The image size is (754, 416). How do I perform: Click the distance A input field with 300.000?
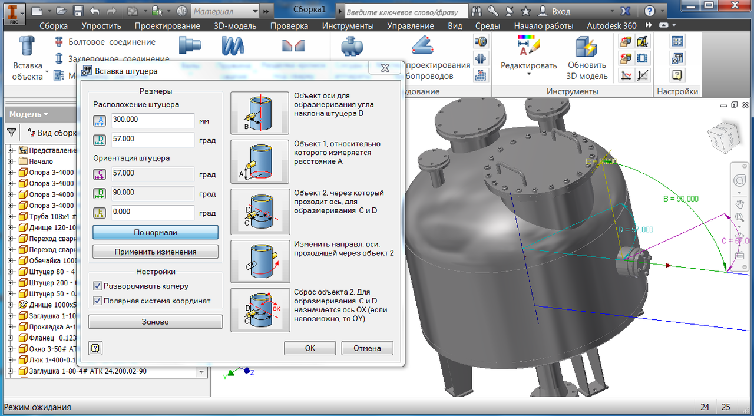pyautogui.click(x=153, y=120)
